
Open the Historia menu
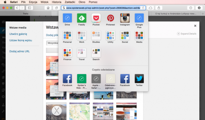point(56,2)
